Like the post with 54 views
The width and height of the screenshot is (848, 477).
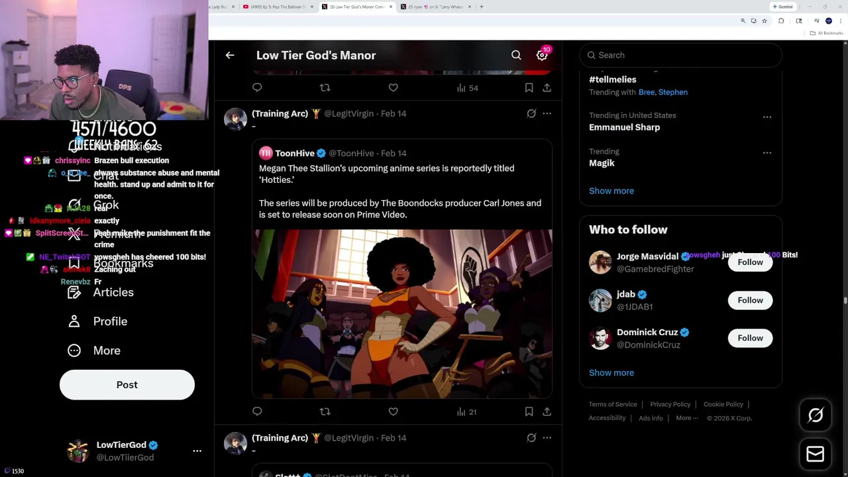(393, 87)
